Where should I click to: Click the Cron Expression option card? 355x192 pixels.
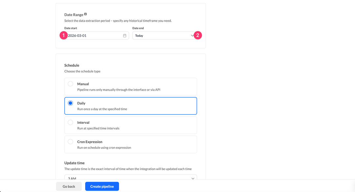click(130, 144)
